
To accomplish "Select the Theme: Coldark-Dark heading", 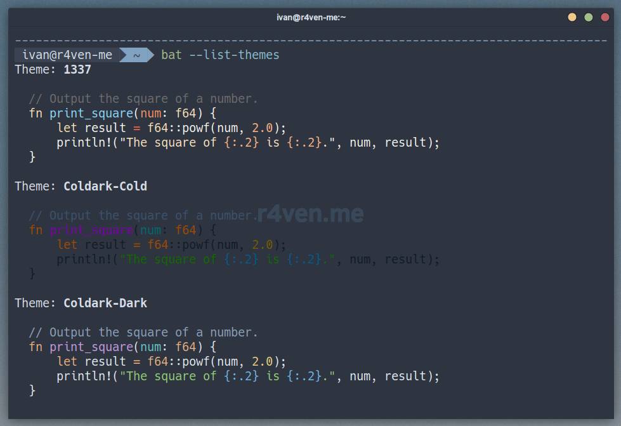I will tap(81, 303).
